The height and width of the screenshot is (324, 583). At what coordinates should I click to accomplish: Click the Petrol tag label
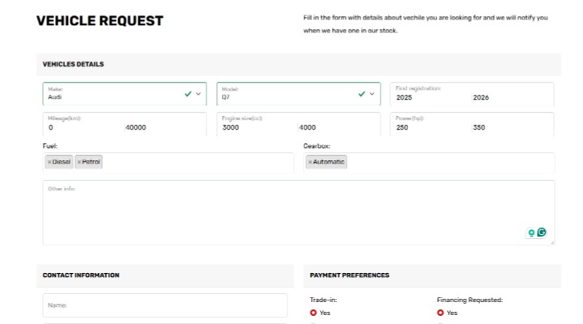[x=91, y=162]
